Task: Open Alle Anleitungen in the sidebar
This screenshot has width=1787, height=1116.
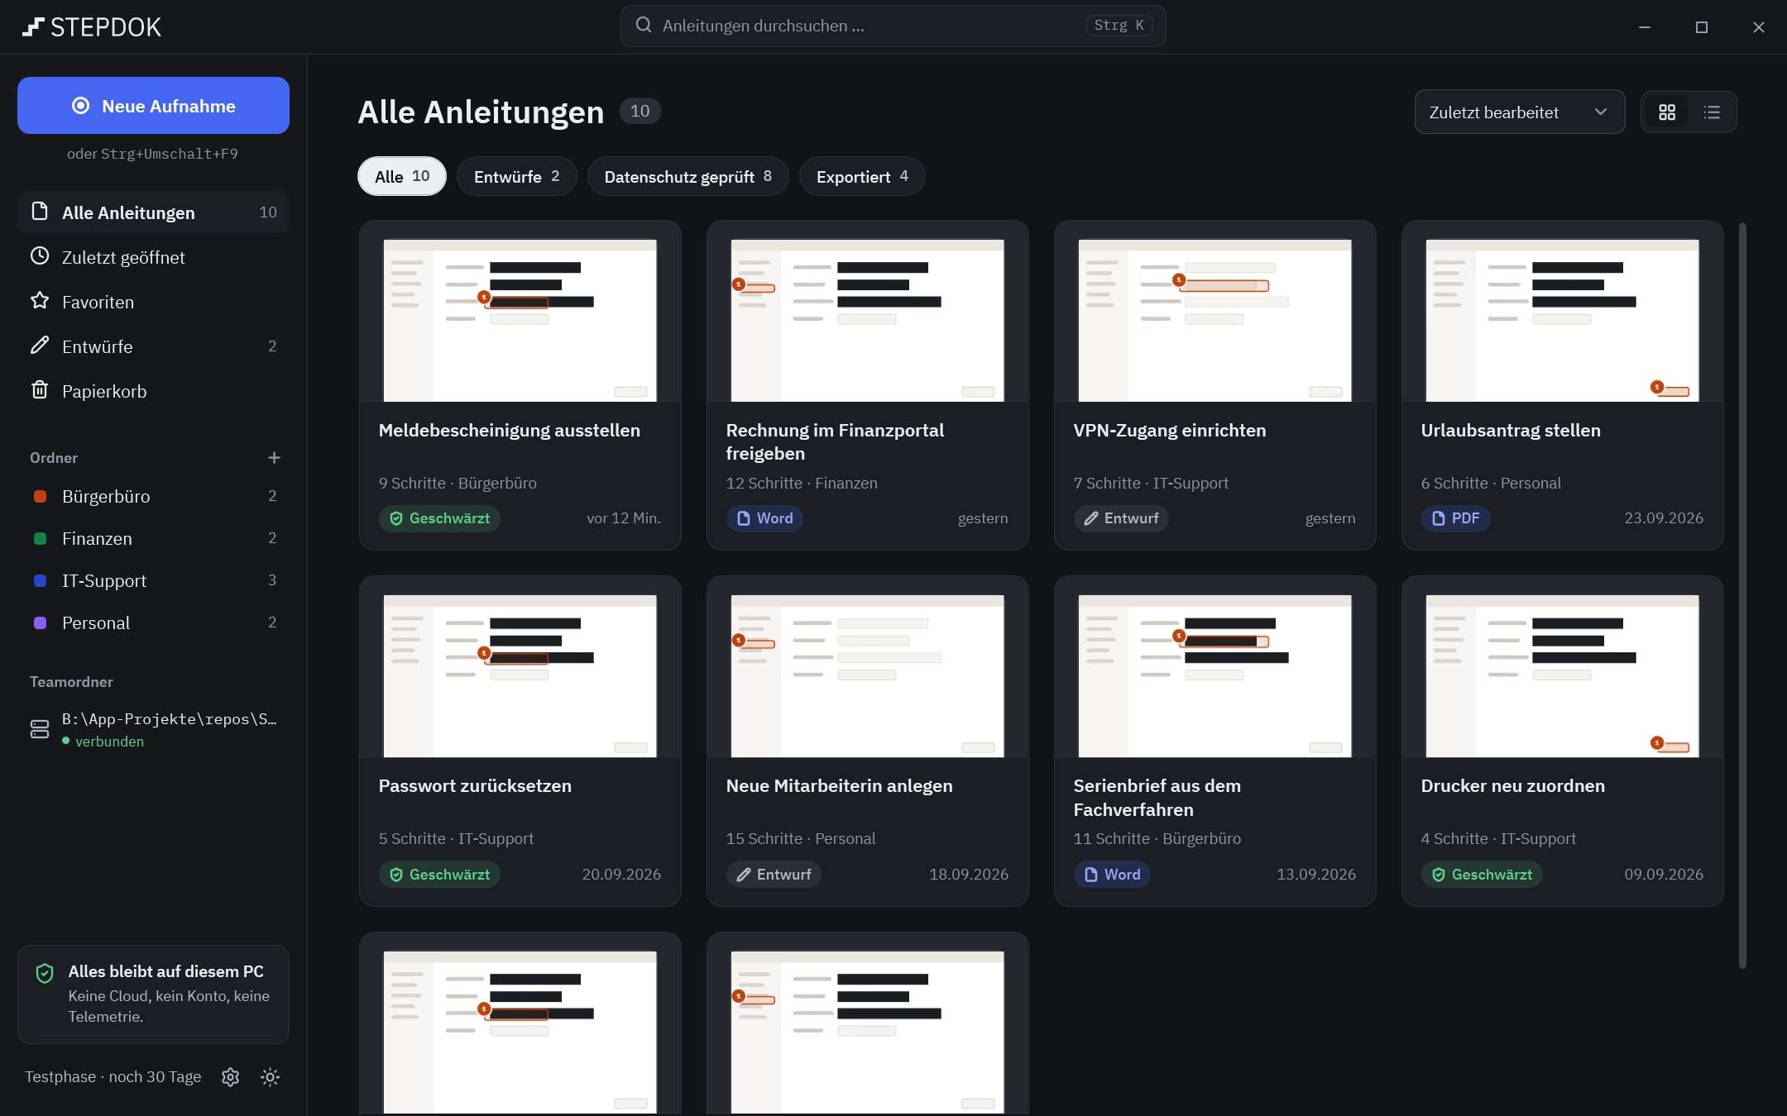Action: (153, 212)
